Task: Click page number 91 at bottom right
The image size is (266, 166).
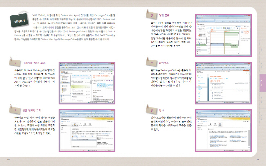Action: [257, 159]
